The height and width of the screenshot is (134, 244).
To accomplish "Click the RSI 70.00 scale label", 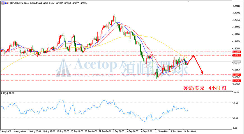I will click(x=236, y=103).
